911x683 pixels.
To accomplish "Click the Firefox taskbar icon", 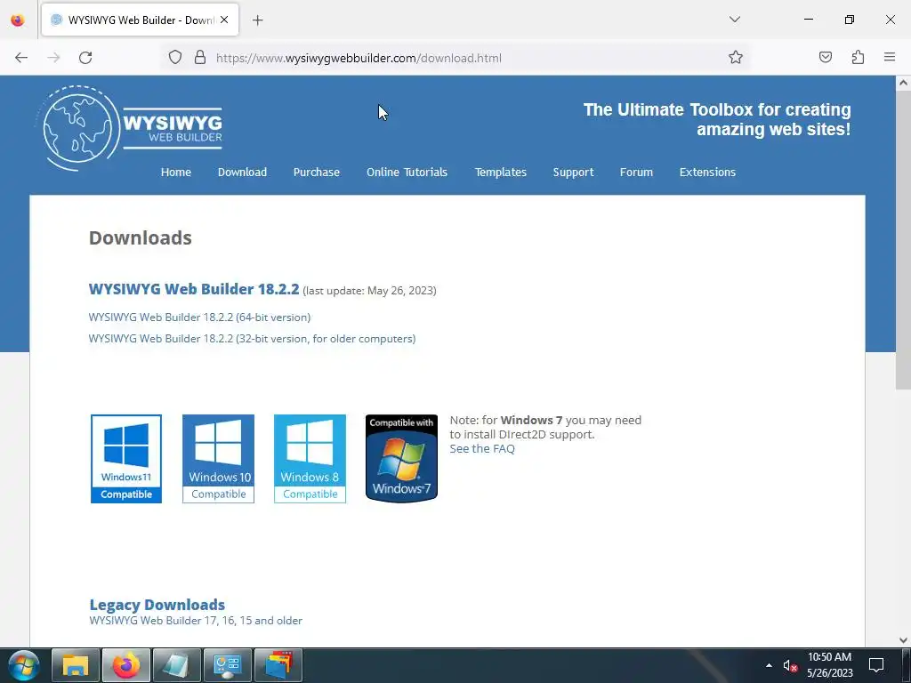I will click(x=126, y=665).
